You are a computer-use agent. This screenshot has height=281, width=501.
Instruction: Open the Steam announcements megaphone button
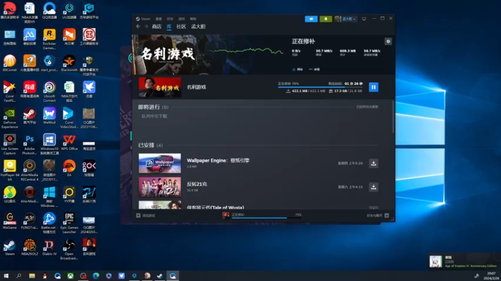(x=311, y=19)
